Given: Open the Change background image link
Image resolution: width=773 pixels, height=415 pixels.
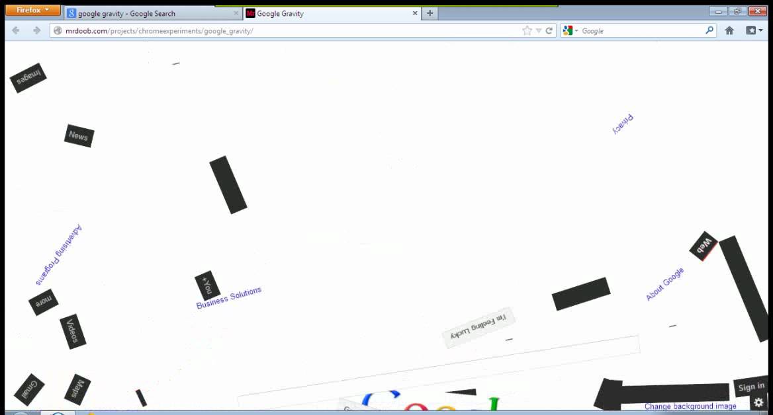Looking at the screenshot, I should point(690,406).
